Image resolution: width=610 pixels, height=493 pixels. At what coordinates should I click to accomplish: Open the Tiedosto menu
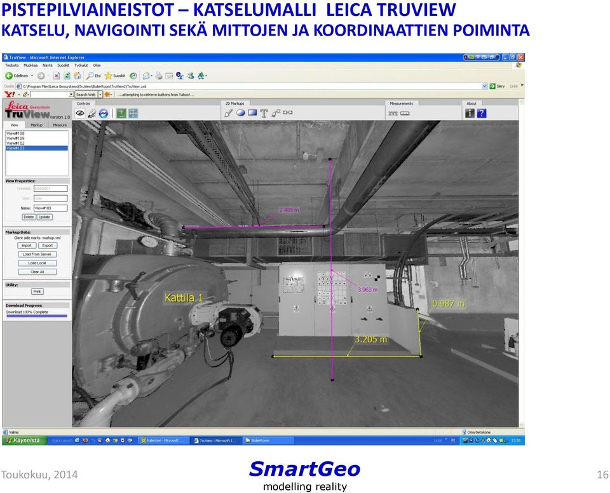pos(12,65)
